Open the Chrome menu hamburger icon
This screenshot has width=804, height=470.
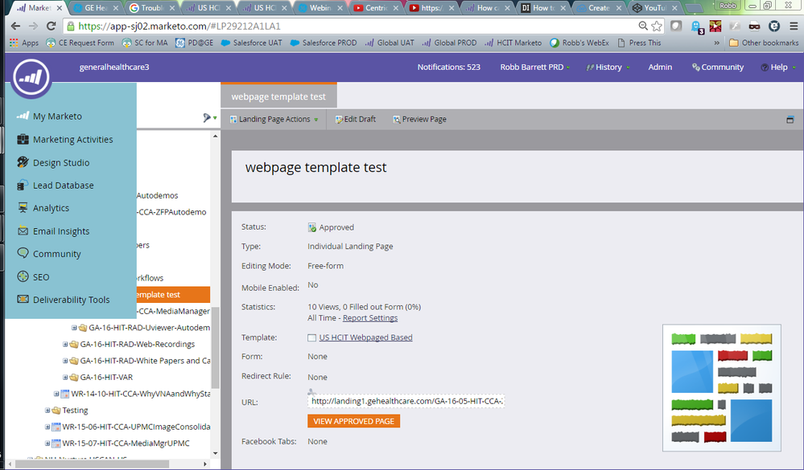(x=794, y=26)
